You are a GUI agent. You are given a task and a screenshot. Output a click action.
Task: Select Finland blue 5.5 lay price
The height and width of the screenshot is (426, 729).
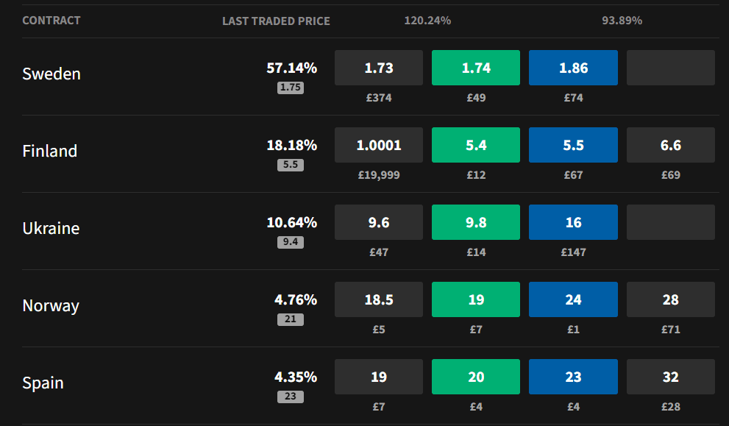point(573,146)
